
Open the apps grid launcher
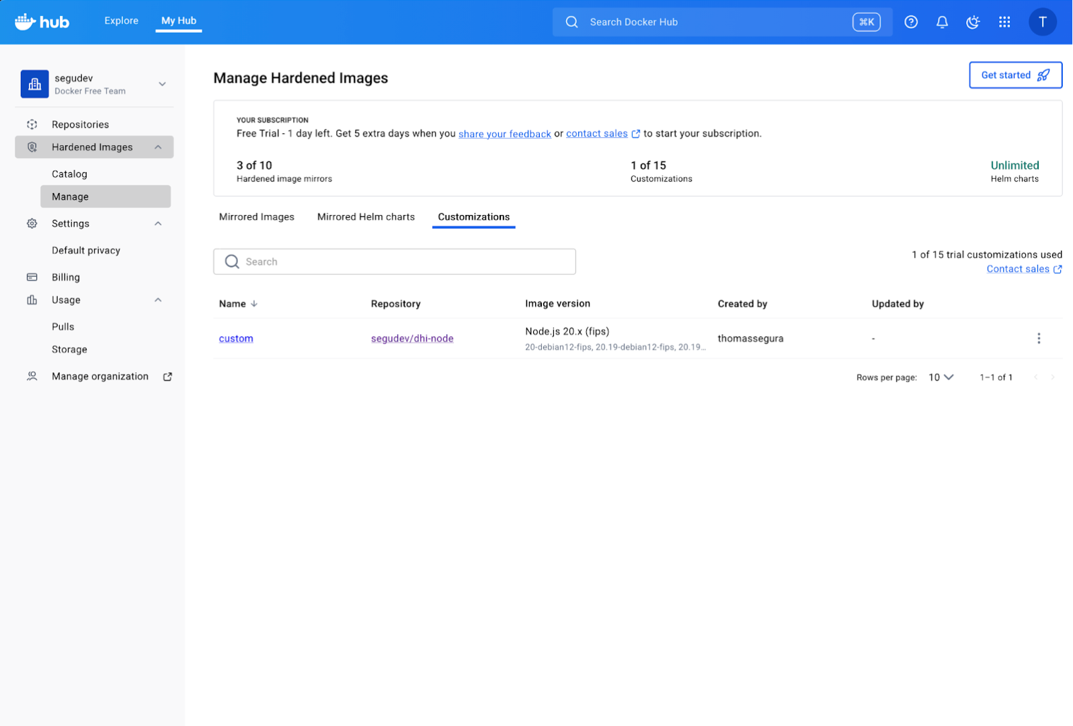coord(1004,22)
